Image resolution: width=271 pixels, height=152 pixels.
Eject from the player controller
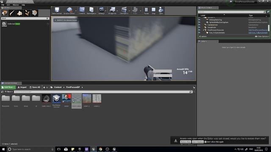pos(161,11)
